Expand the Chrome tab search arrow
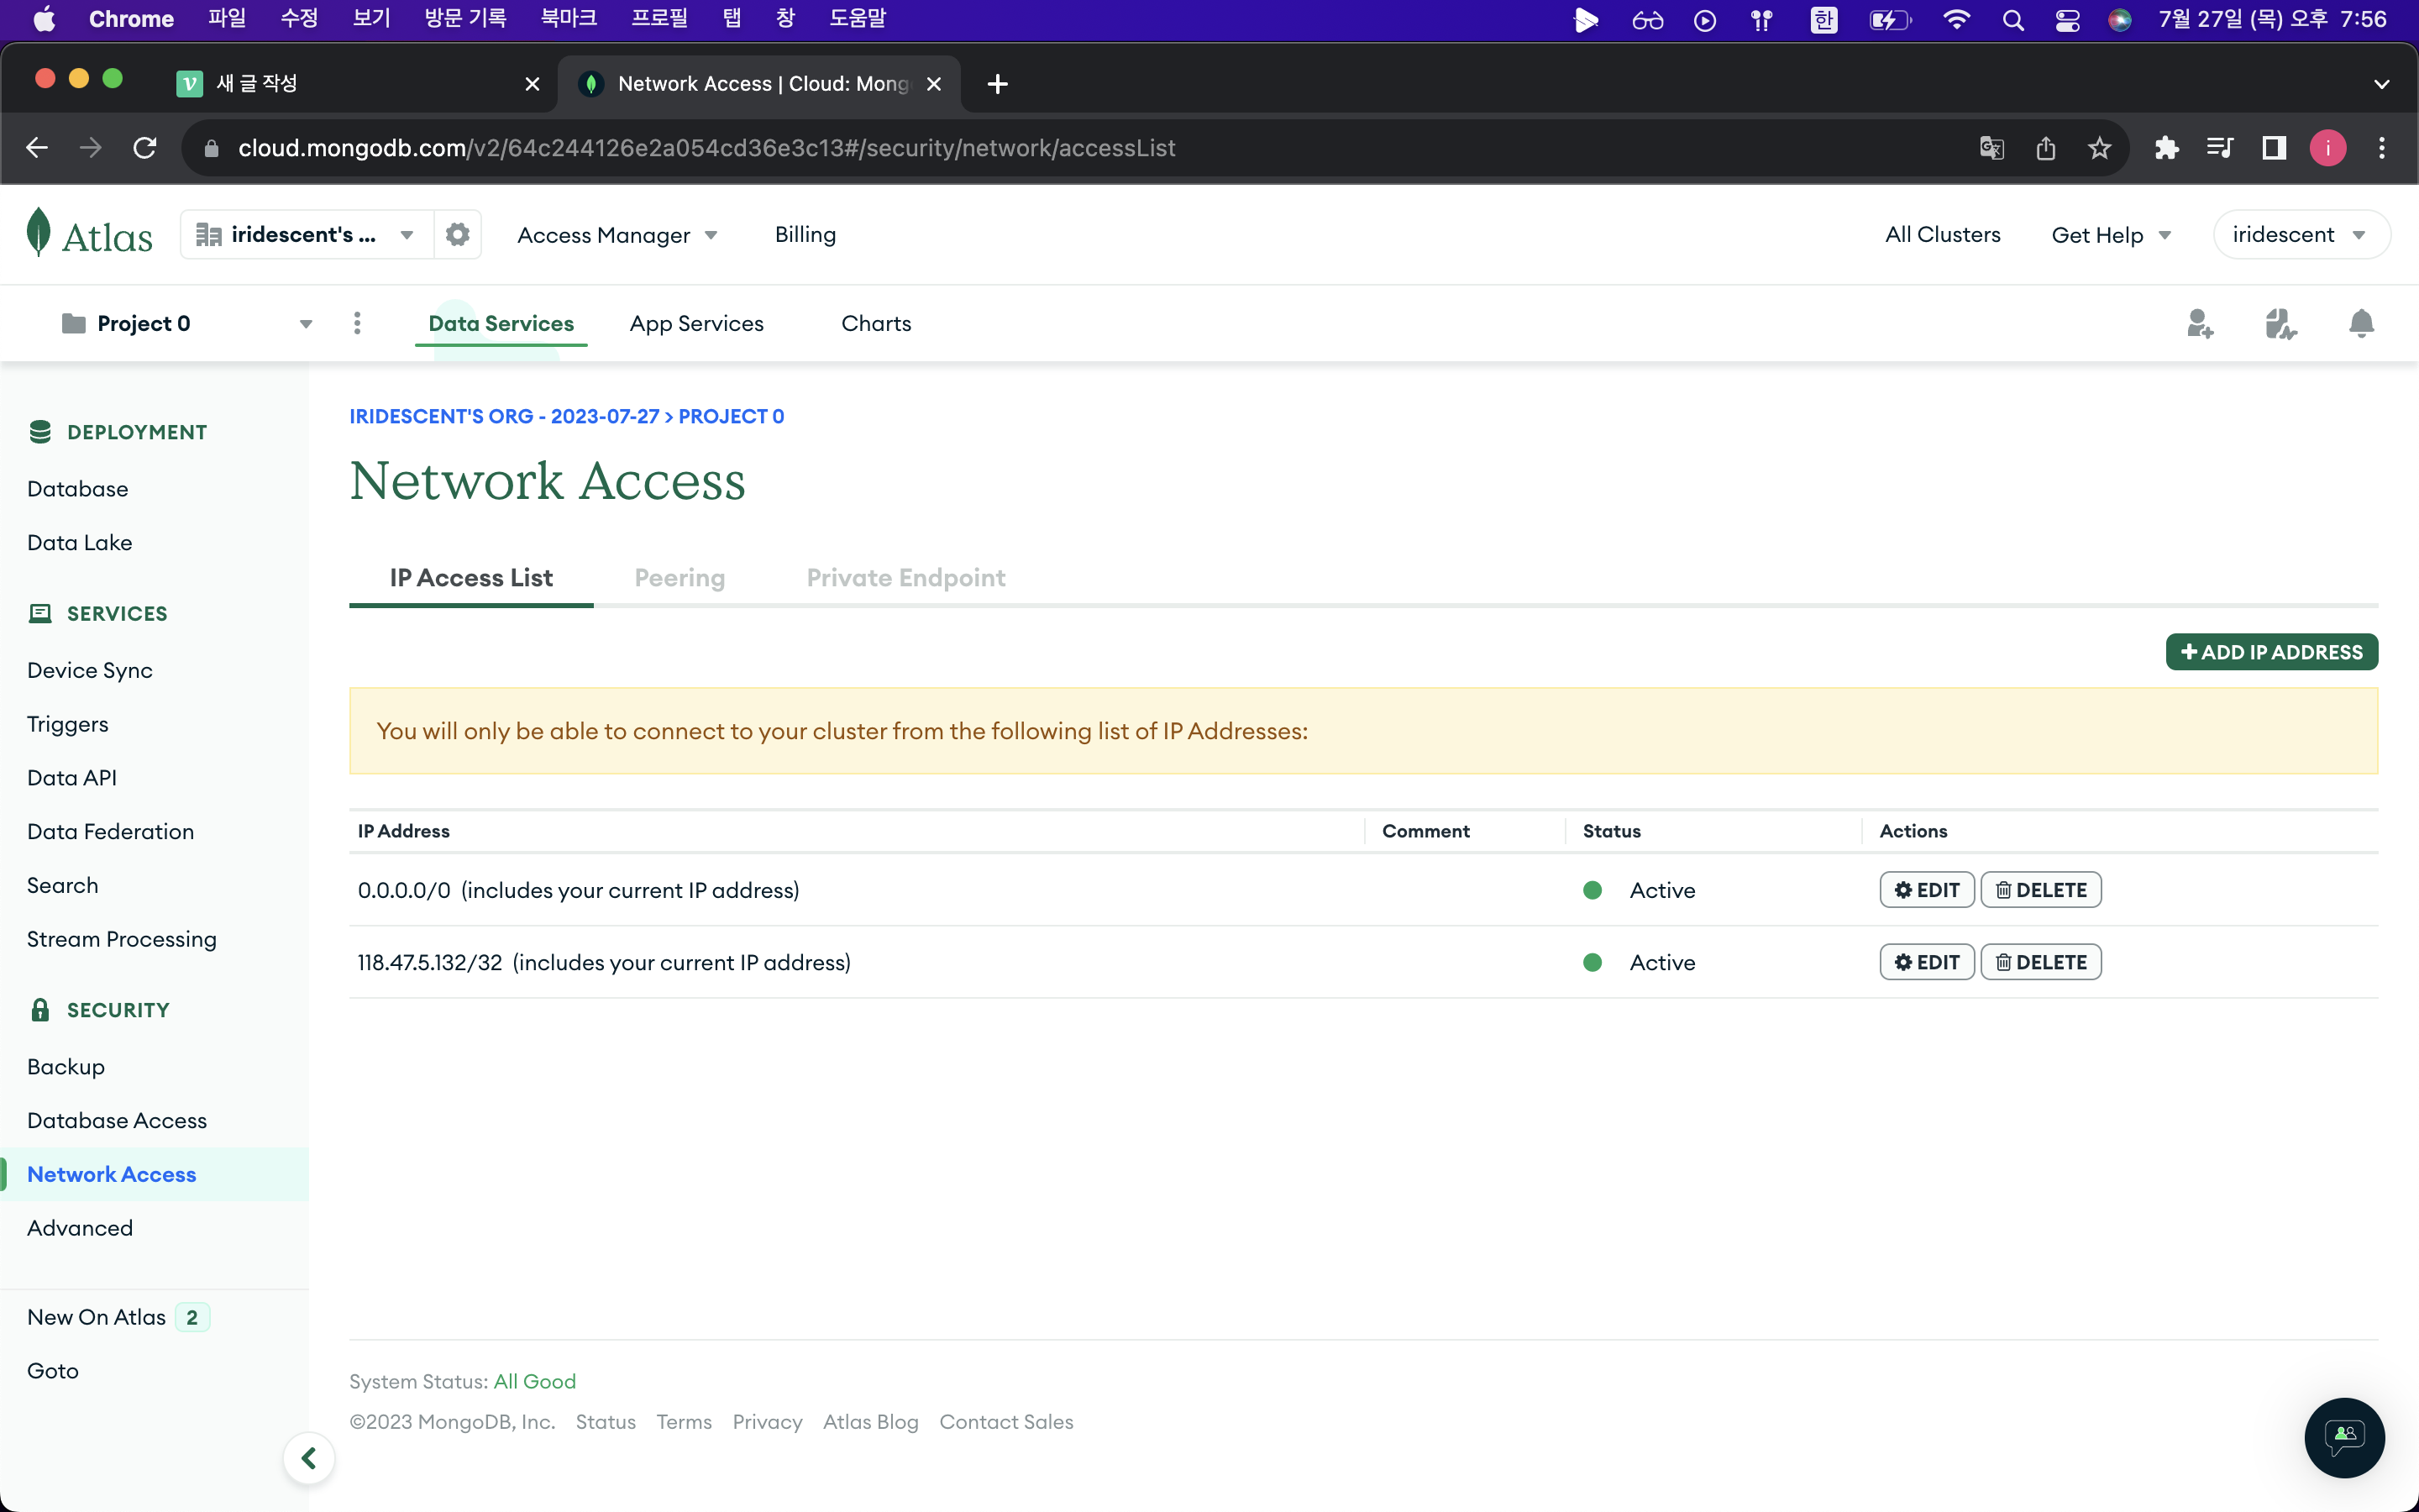Viewport: 2419px width, 1512px height. [2381, 84]
